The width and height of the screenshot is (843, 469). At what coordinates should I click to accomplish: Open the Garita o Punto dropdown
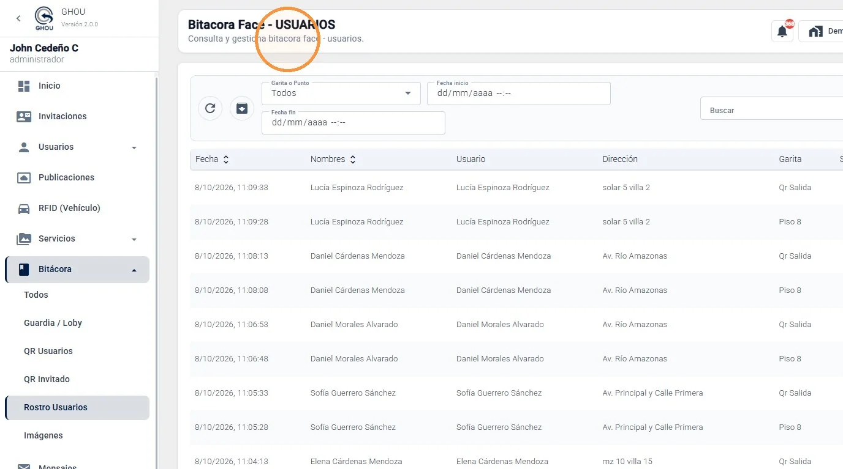(x=341, y=94)
